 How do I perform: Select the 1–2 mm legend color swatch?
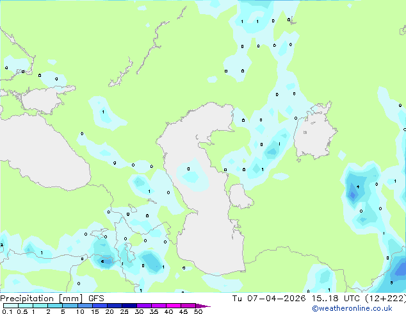[x=40, y=306]
